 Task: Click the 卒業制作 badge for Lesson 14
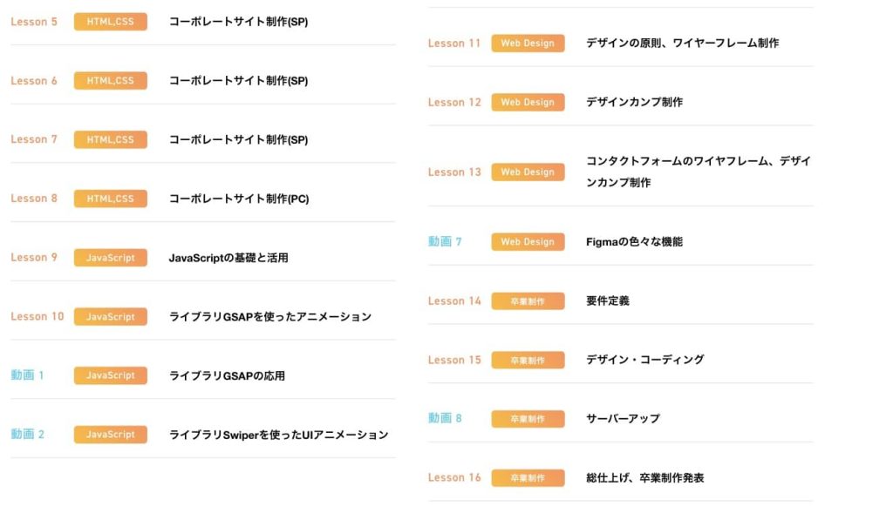528,301
